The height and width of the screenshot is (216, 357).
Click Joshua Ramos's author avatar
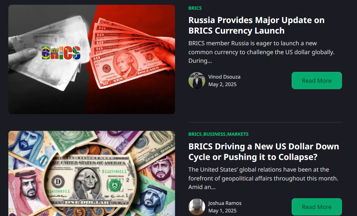[x=197, y=207]
